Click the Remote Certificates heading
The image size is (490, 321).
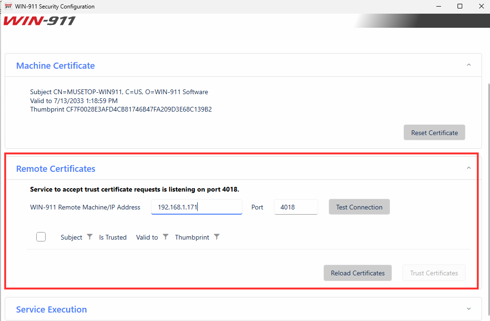[x=56, y=169]
